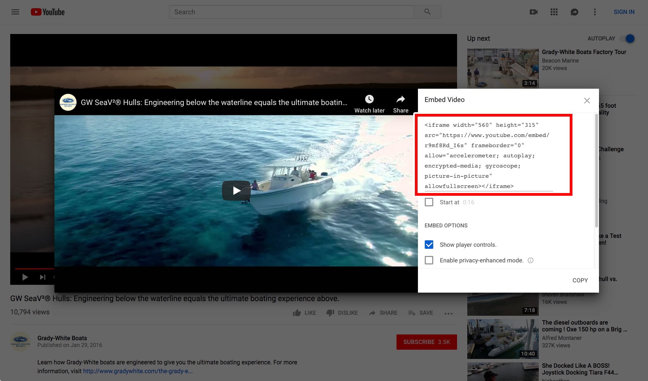Show privacy-enhanced mode info icon
648x381 pixels.
(x=531, y=260)
